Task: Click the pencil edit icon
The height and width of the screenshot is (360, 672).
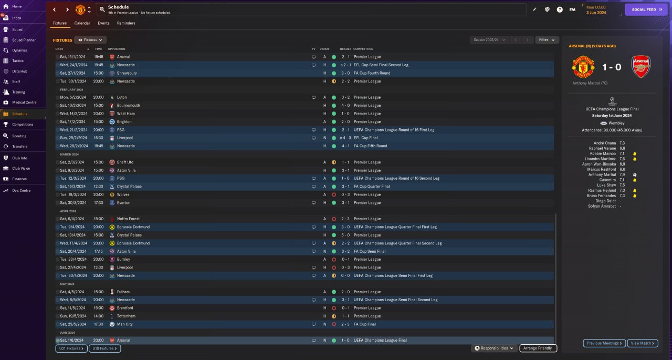Action: [x=534, y=9]
